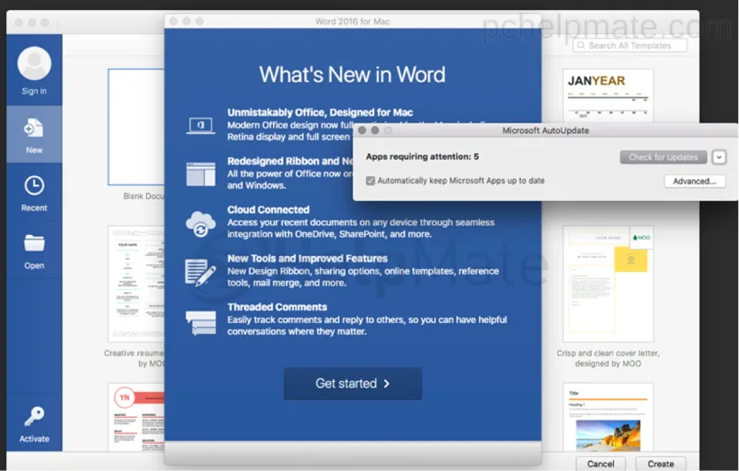Select the Creative resume template thumbnail
The image size is (739, 471).
point(136,284)
